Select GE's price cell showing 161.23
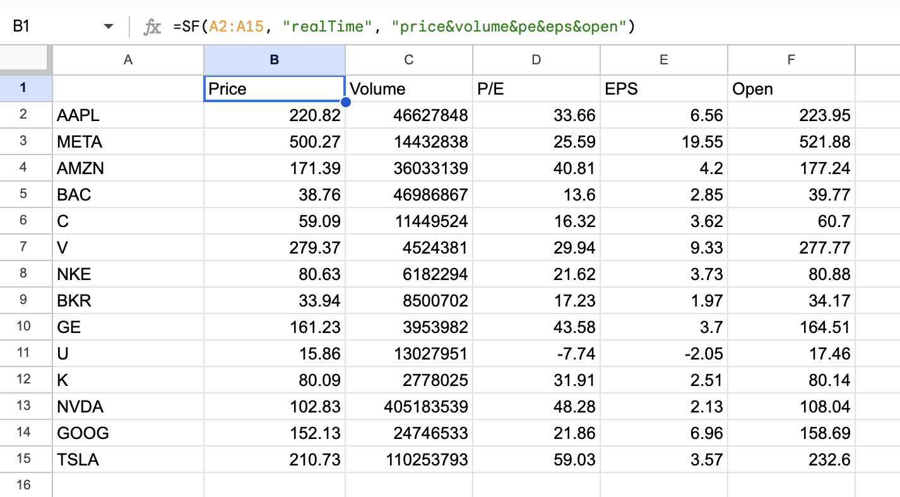This screenshot has width=900, height=497. click(x=273, y=327)
